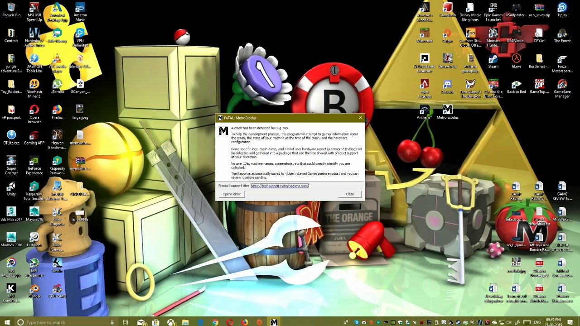Open the Forza Motorsport shortcut
Screen dimensions: 580x326
(x=562, y=63)
